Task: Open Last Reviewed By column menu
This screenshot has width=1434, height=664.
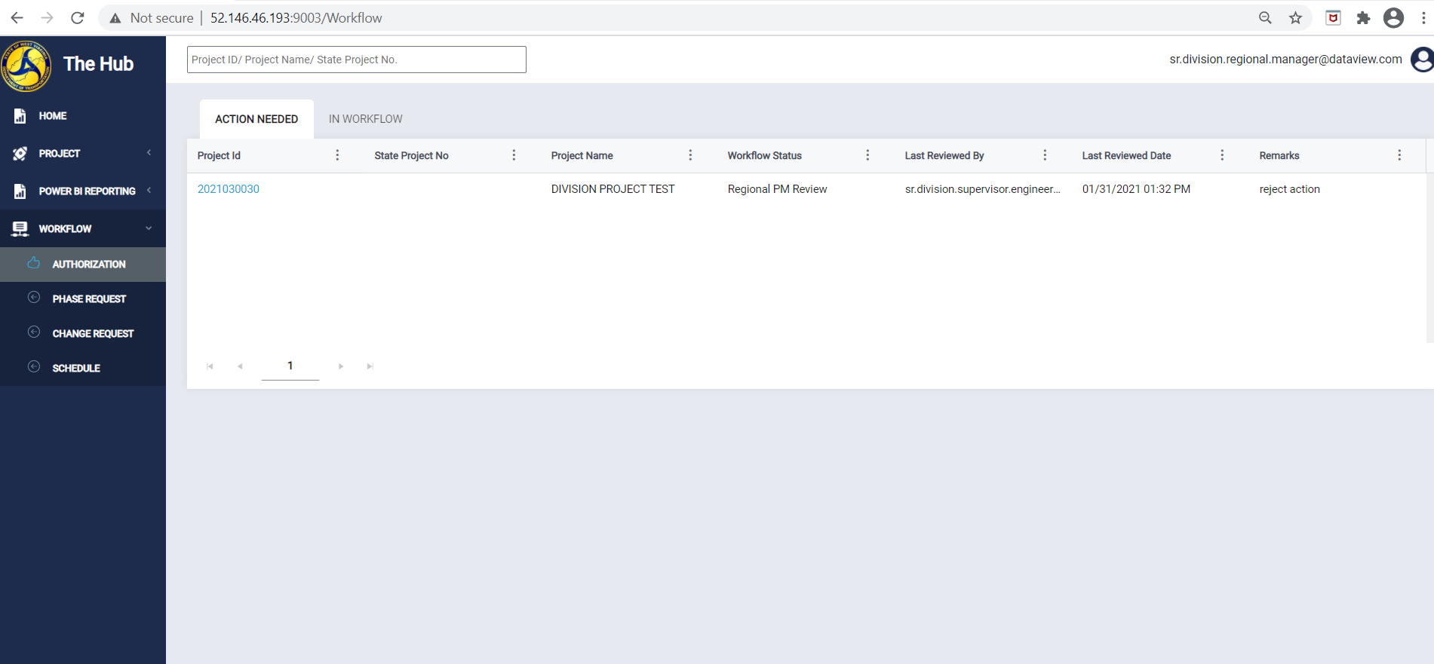Action: [x=1045, y=155]
